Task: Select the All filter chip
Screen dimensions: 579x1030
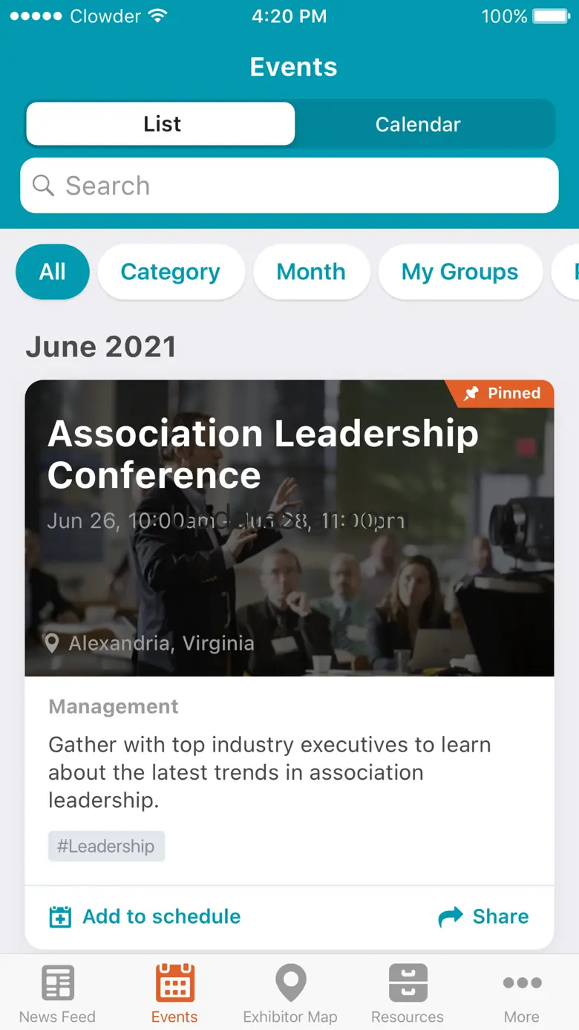Action: click(53, 272)
